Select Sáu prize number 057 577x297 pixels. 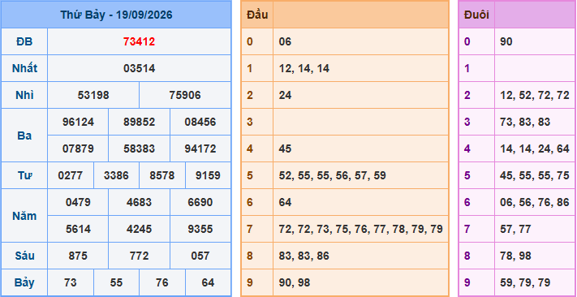(x=200, y=256)
